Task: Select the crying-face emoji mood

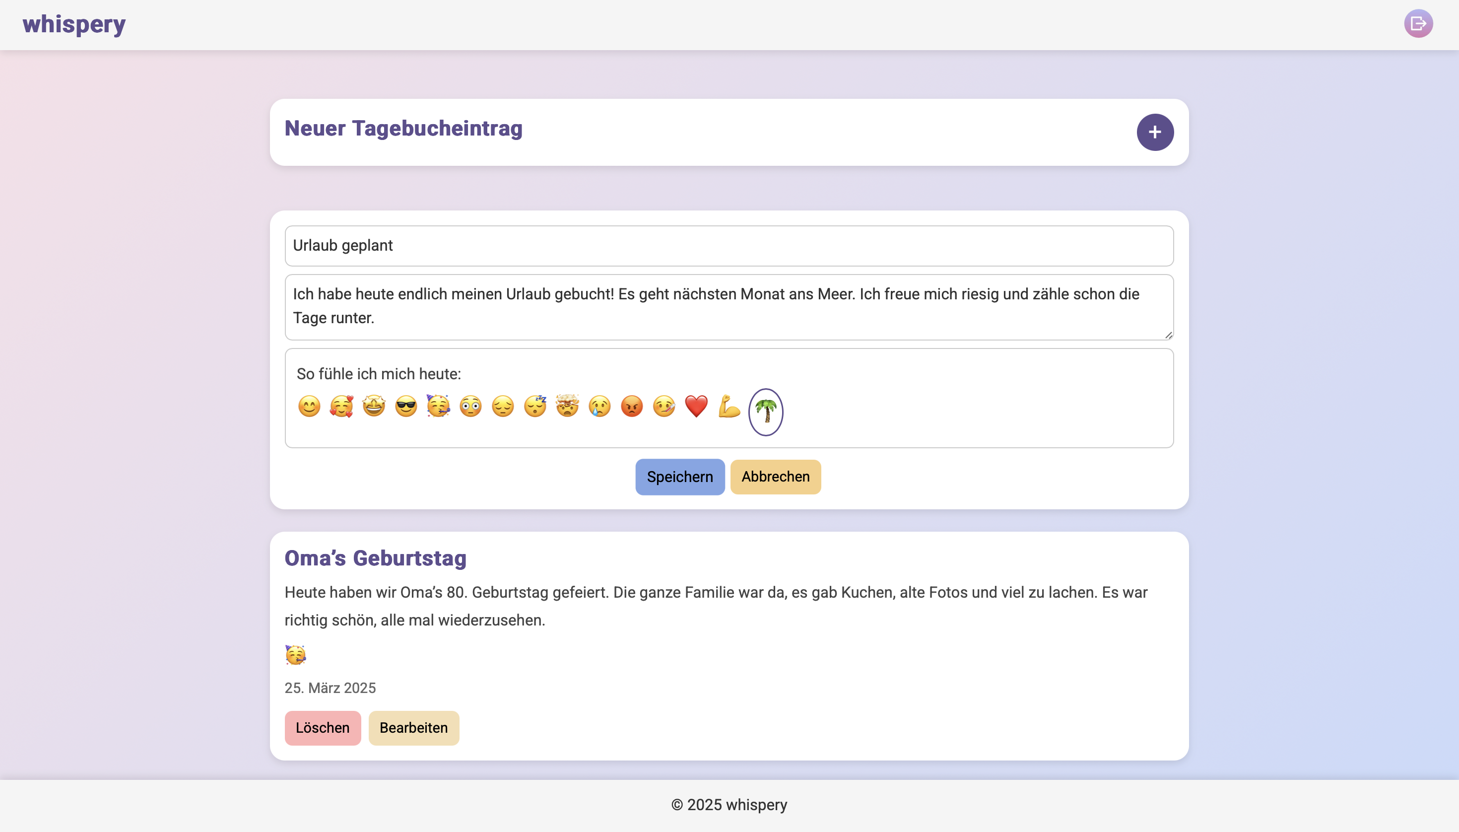Action: point(600,406)
